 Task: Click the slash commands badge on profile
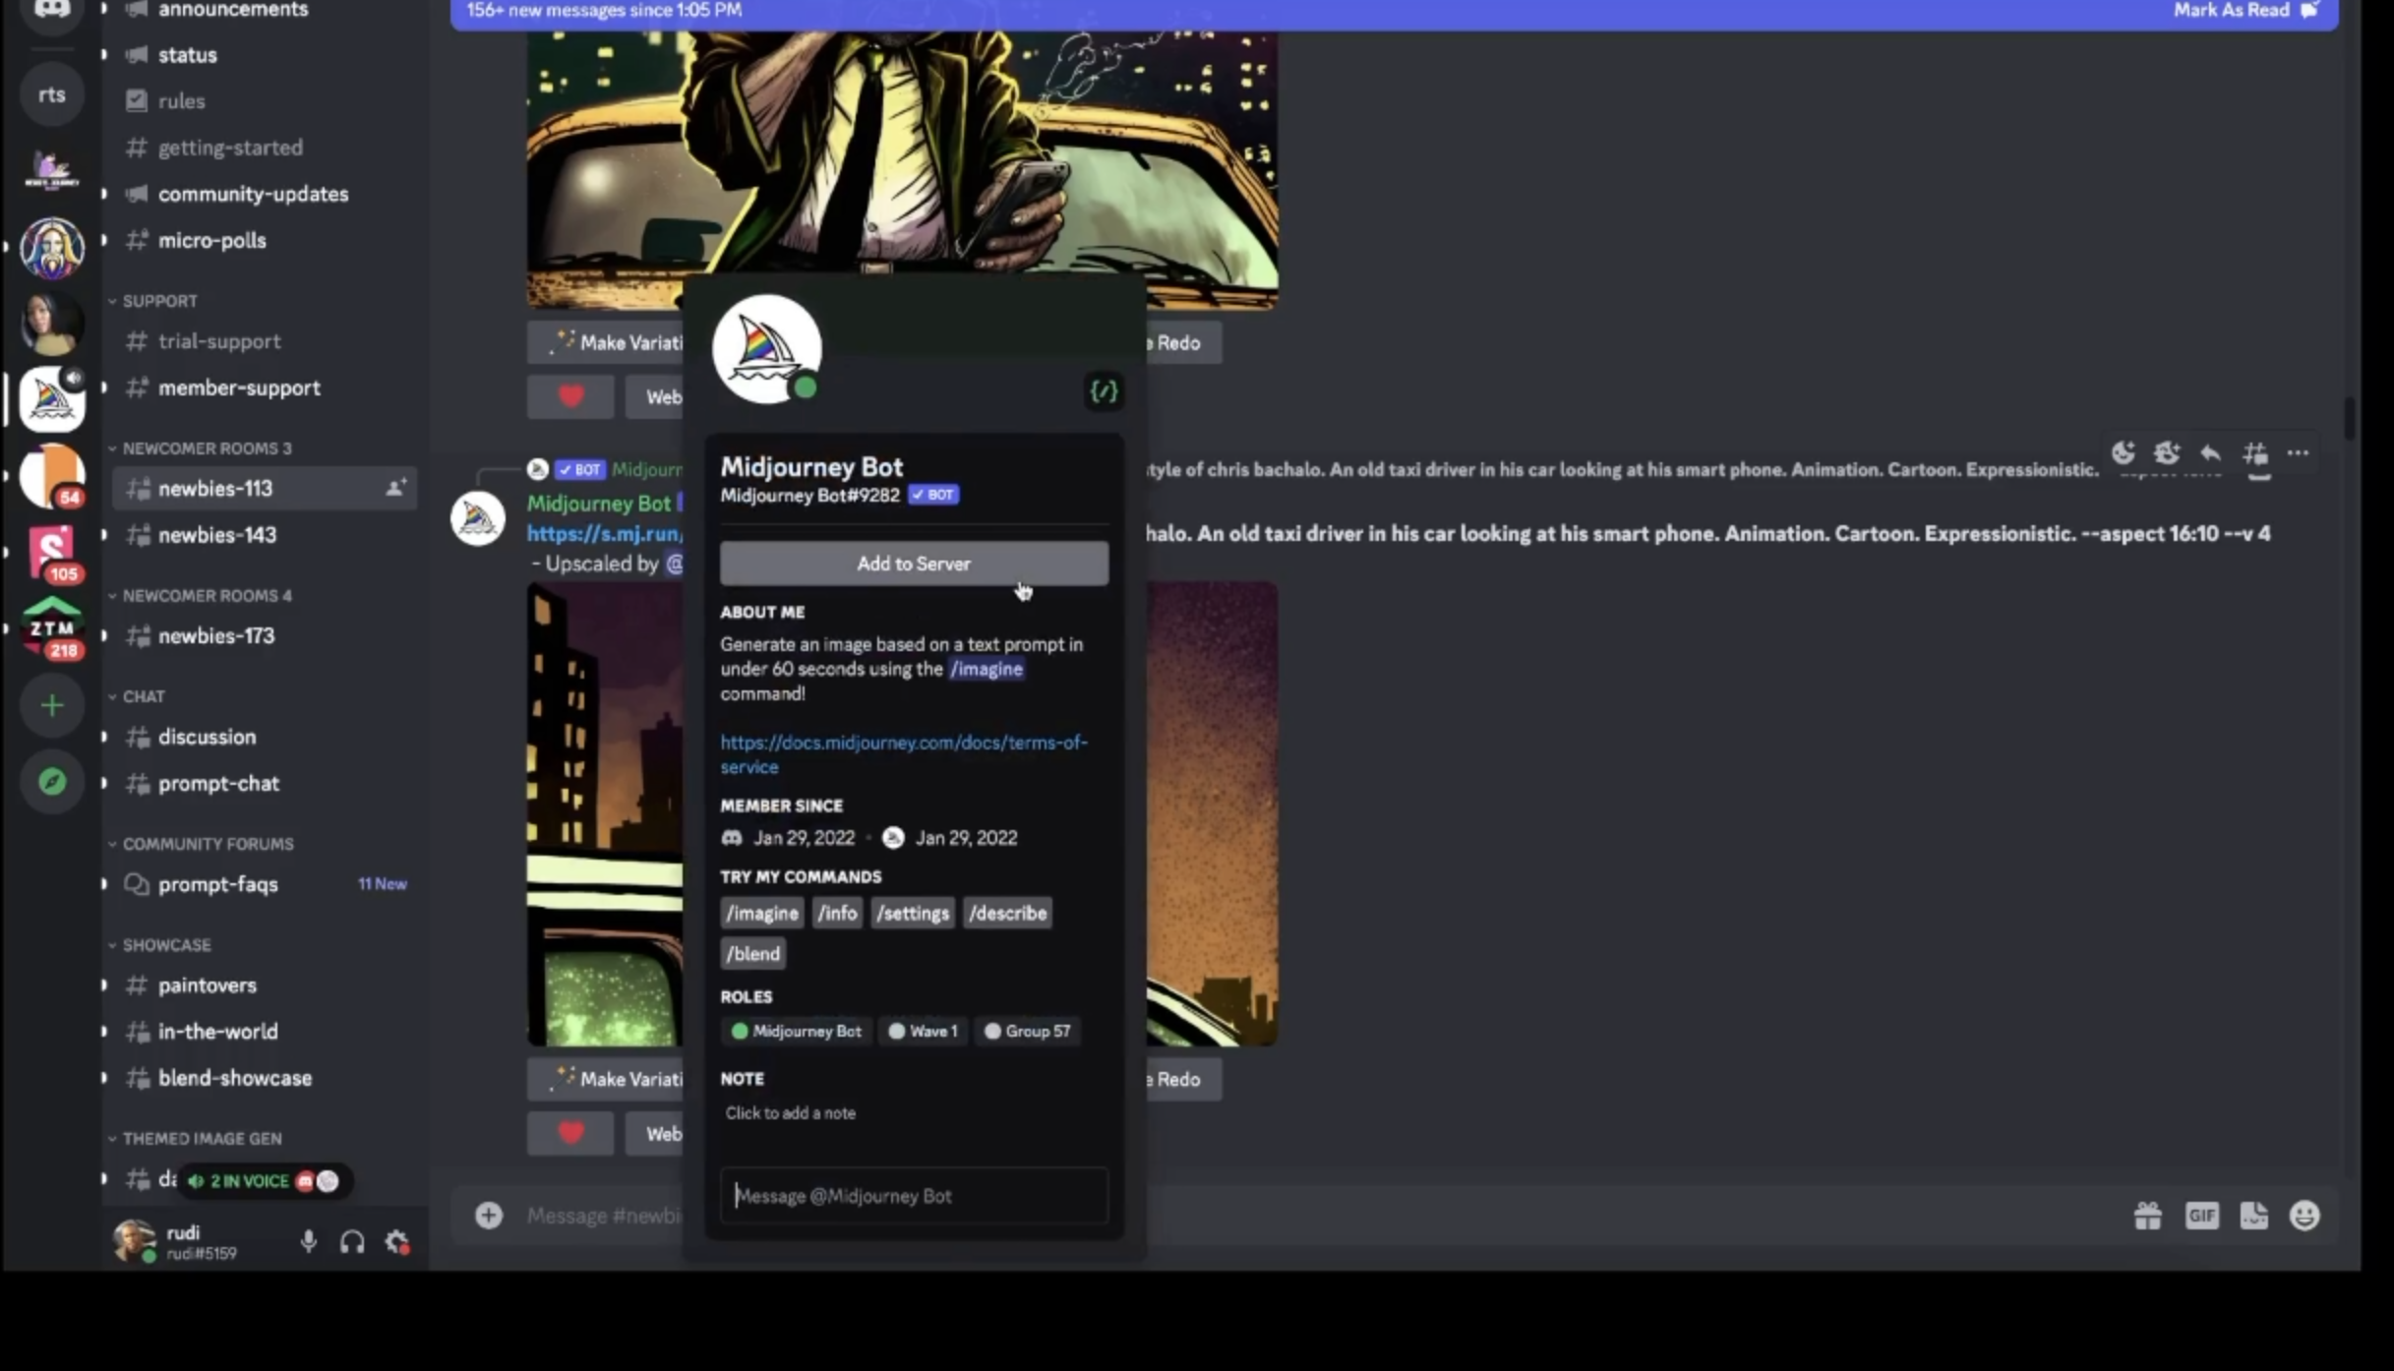click(1104, 391)
